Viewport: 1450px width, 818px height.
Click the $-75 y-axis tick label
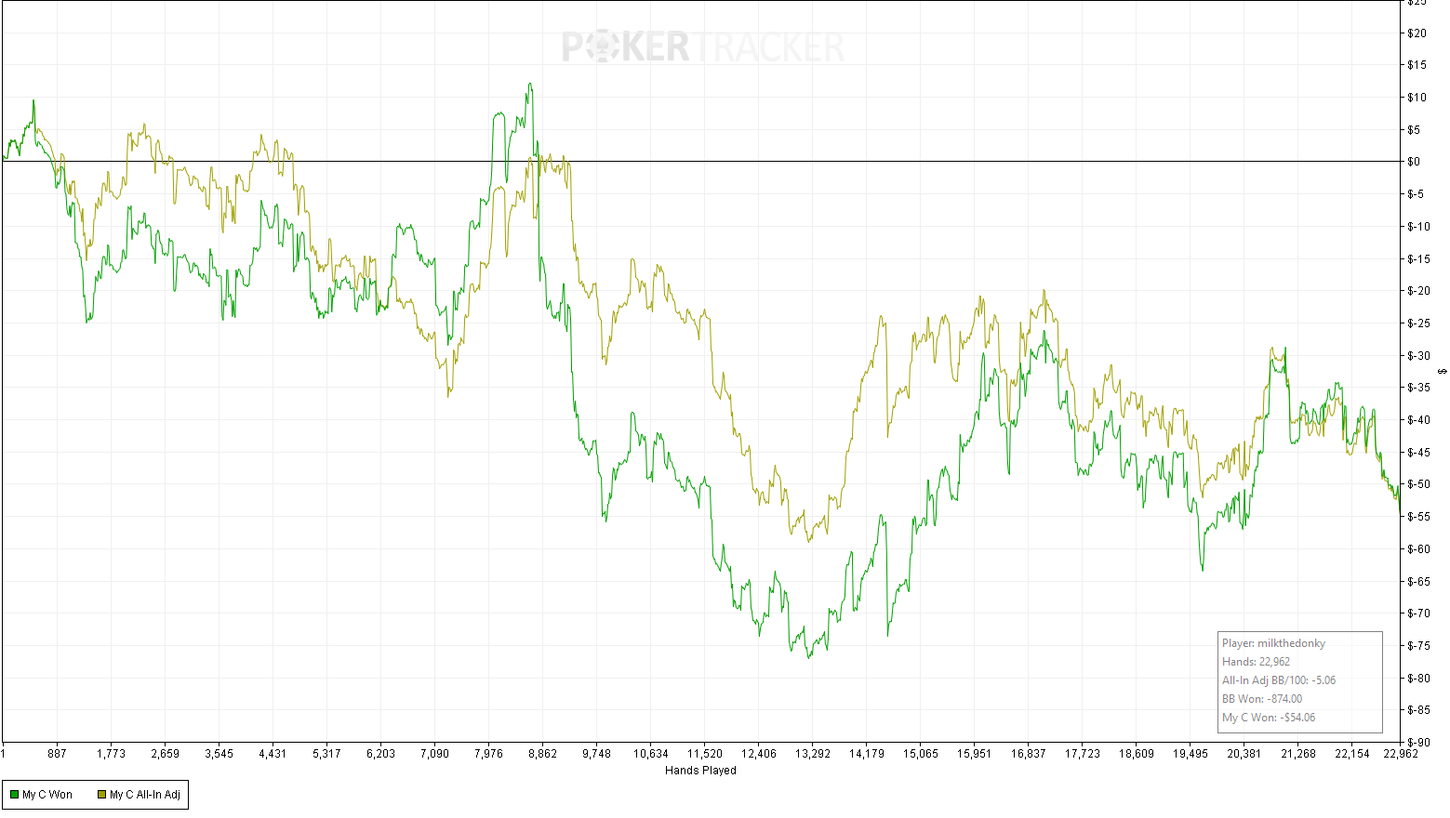pos(1418,646)
